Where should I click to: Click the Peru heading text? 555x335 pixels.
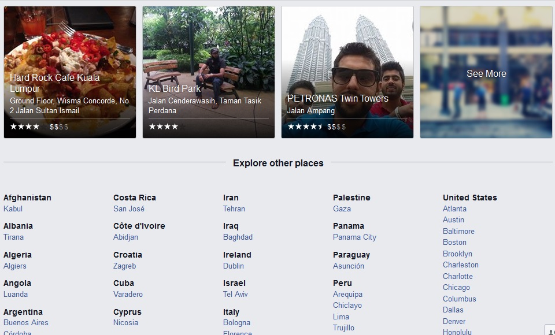point(343,284)
